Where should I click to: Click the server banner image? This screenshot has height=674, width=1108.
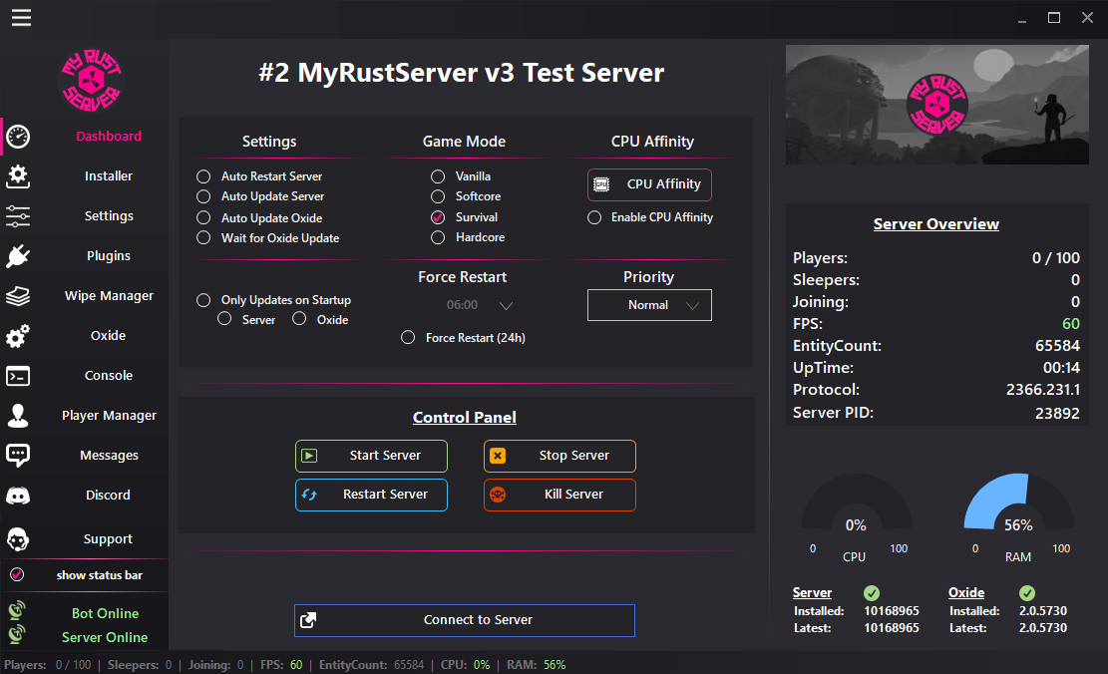(x=937, y=105)
